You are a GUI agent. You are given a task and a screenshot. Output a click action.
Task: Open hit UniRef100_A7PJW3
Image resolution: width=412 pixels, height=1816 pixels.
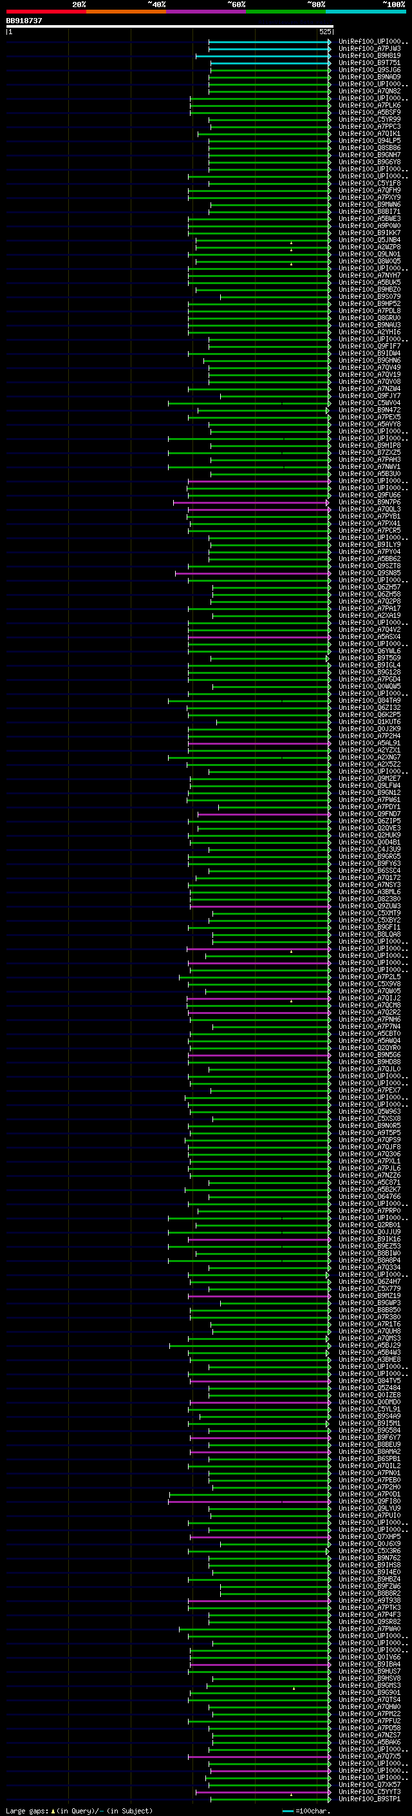pyautogui.click(x=370, y=49)
